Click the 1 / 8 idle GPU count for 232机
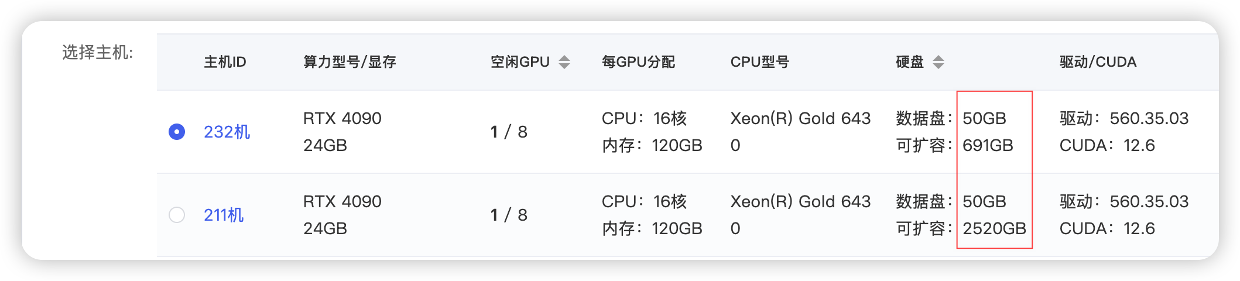The image size is (1240, 281). click(509, 132)
